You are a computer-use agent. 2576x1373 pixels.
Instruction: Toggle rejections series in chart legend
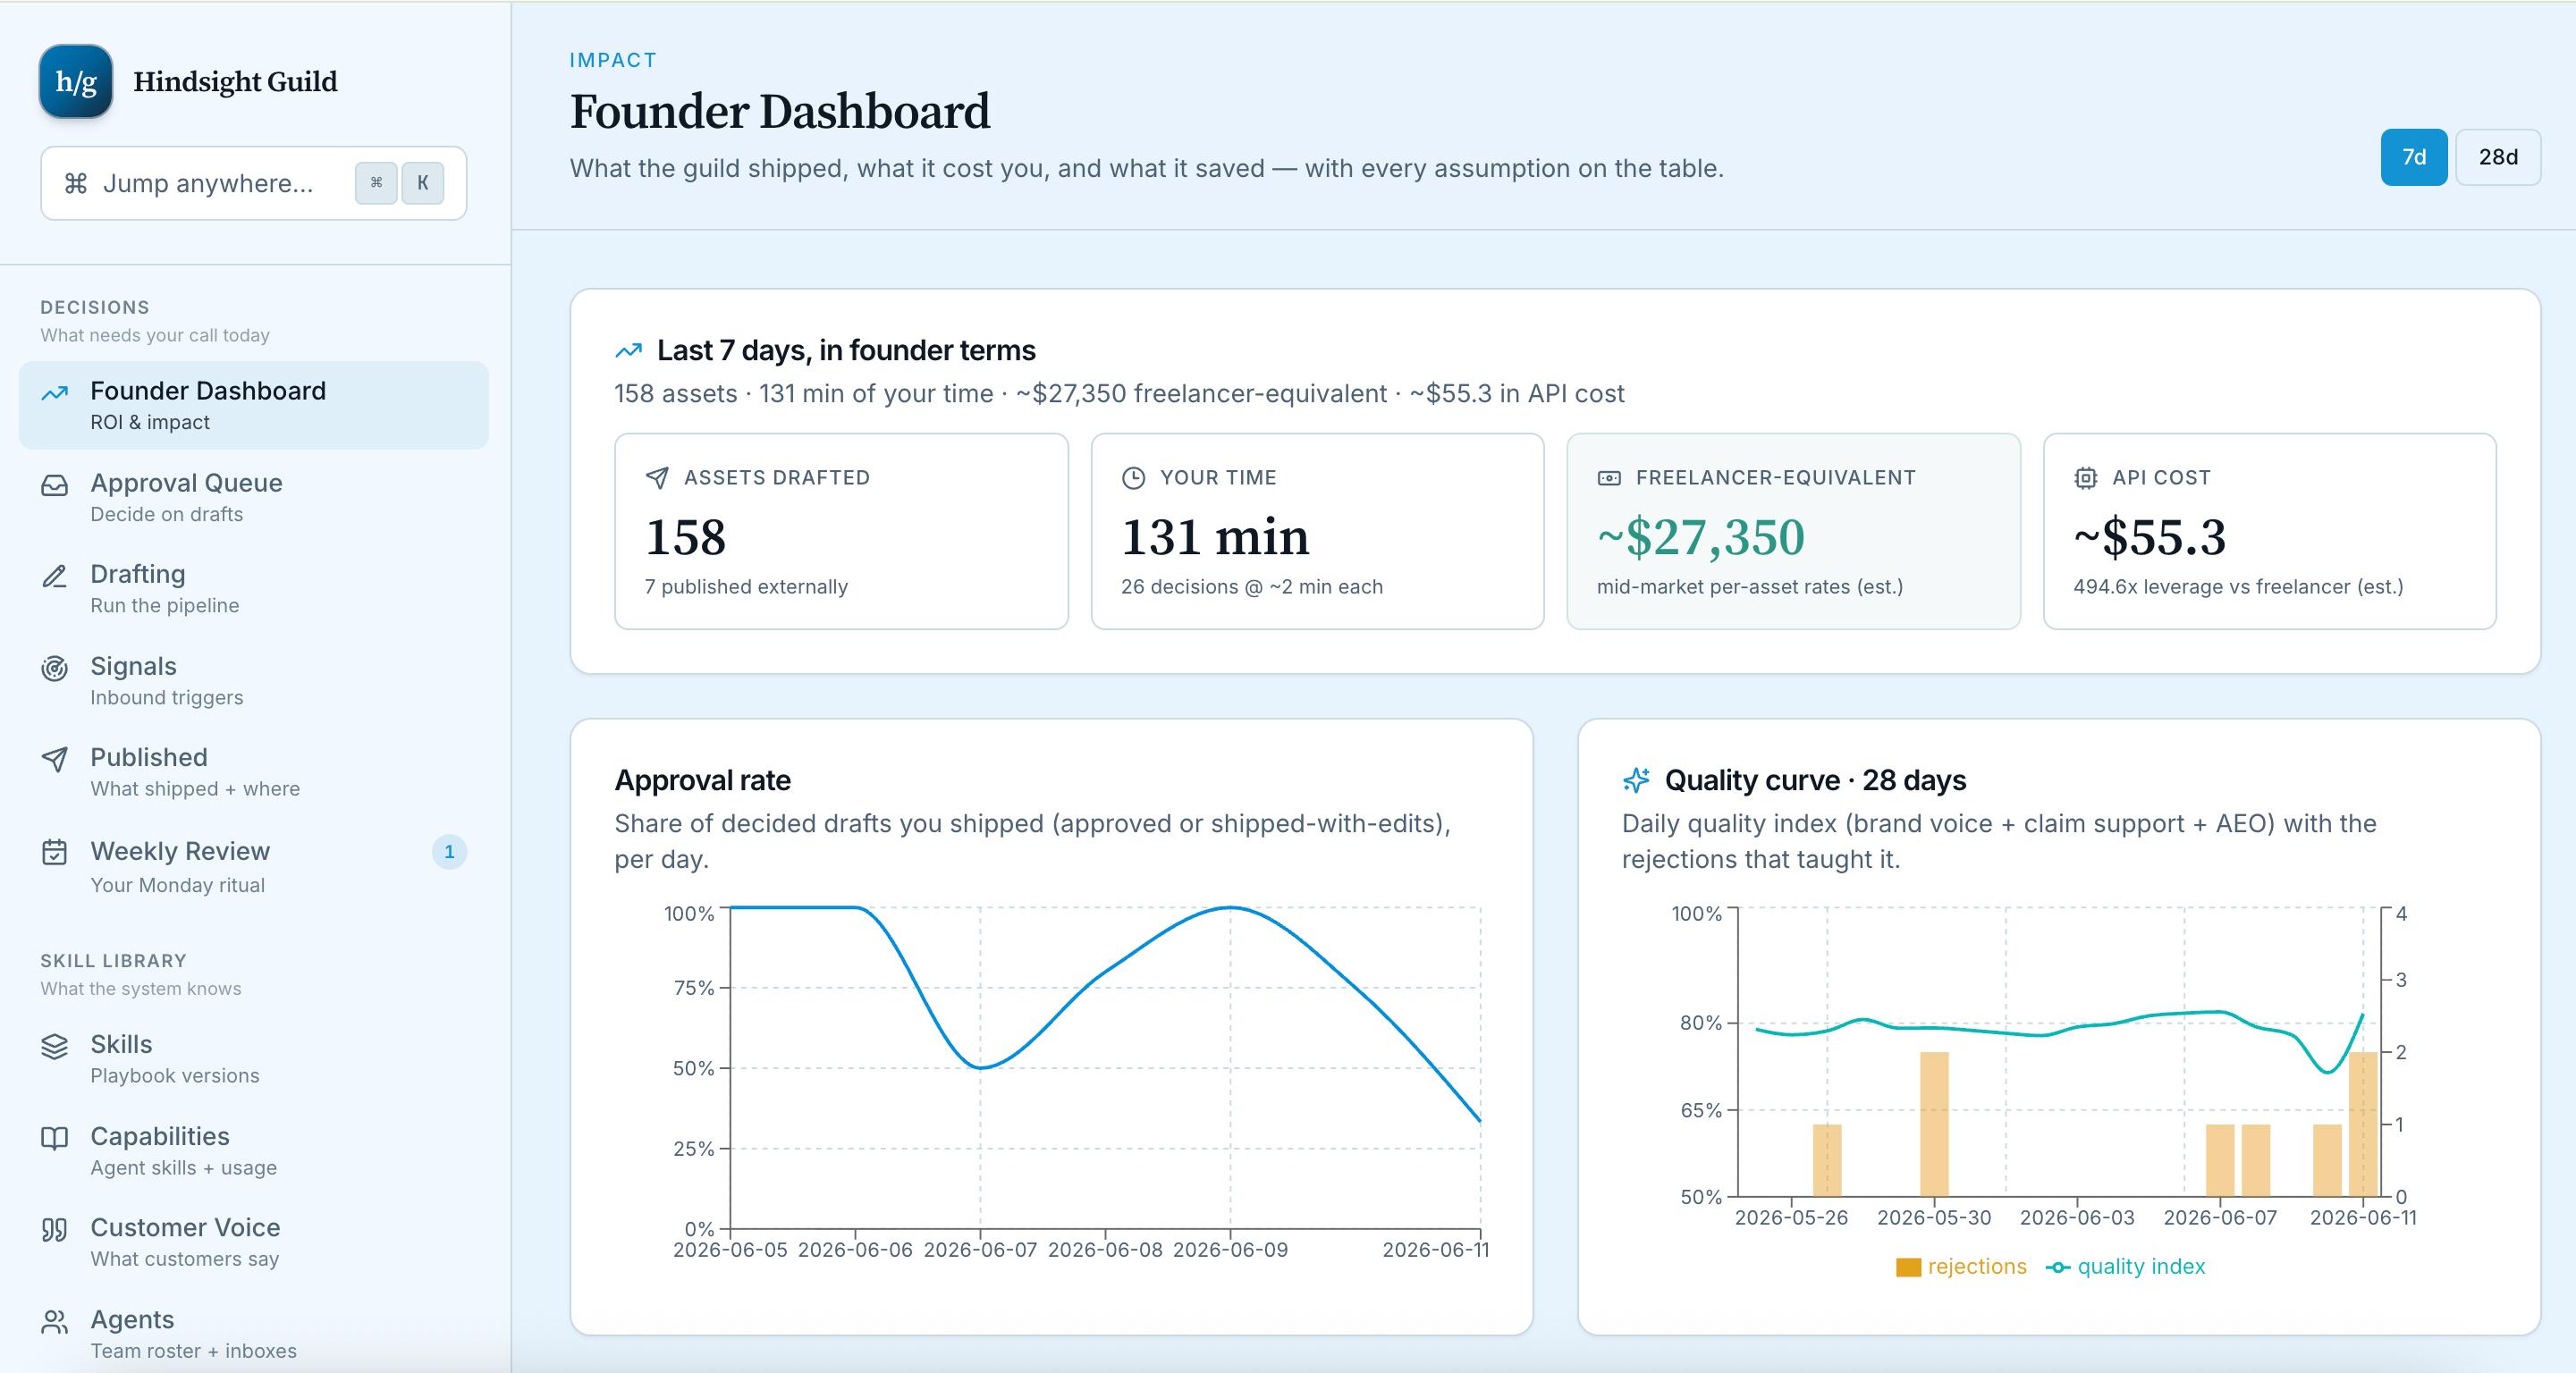1961,1267
